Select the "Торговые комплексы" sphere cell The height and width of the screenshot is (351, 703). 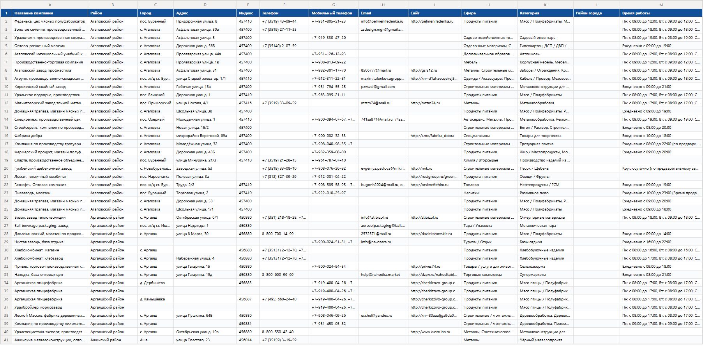tap(489, 275)
